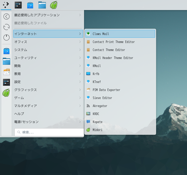Click the KMail Header Theme Editor icon
Image resolution: width=187 pixels, height=175 pixels.
[x=88, y=58]
